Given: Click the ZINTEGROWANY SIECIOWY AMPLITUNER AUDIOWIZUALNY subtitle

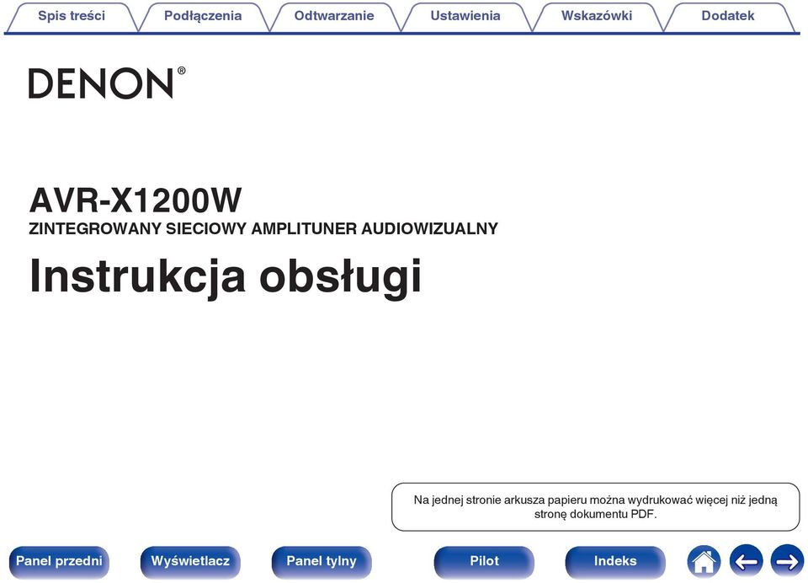Looking at the screenshot, I should tap(263, 228).
